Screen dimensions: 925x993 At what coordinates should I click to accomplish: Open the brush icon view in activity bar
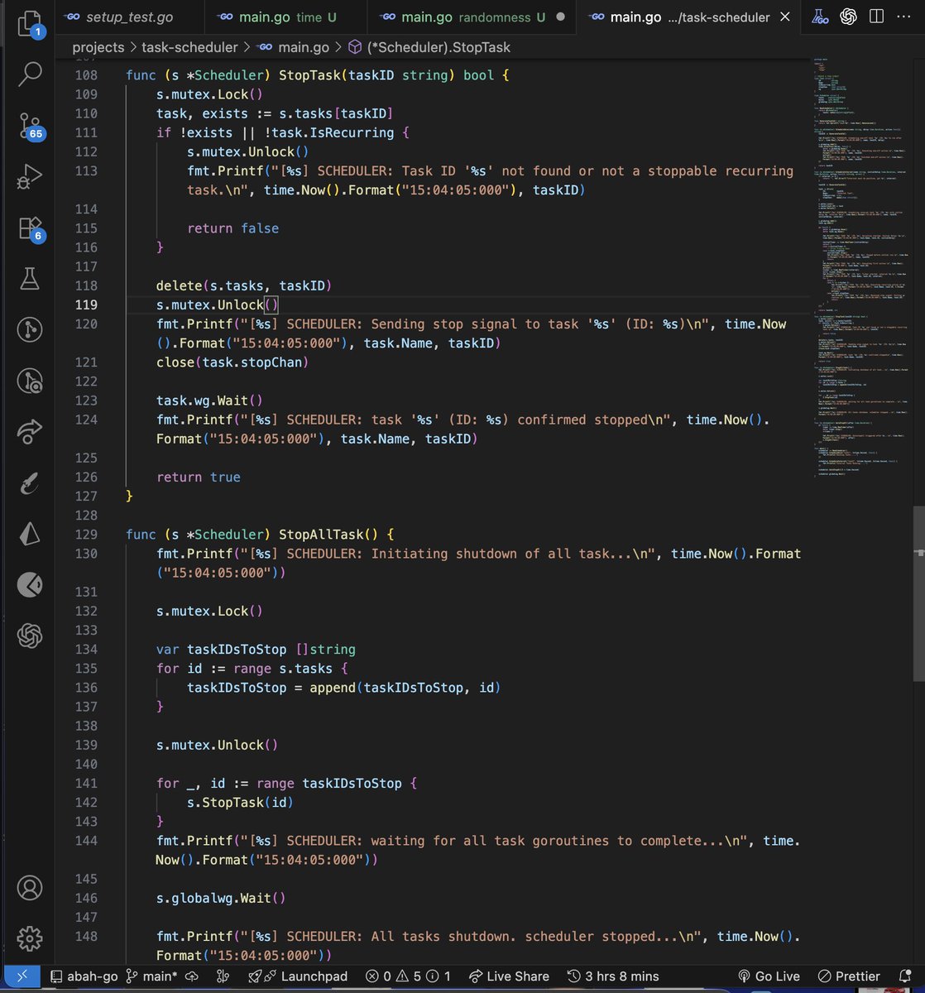tap(30, 483)
